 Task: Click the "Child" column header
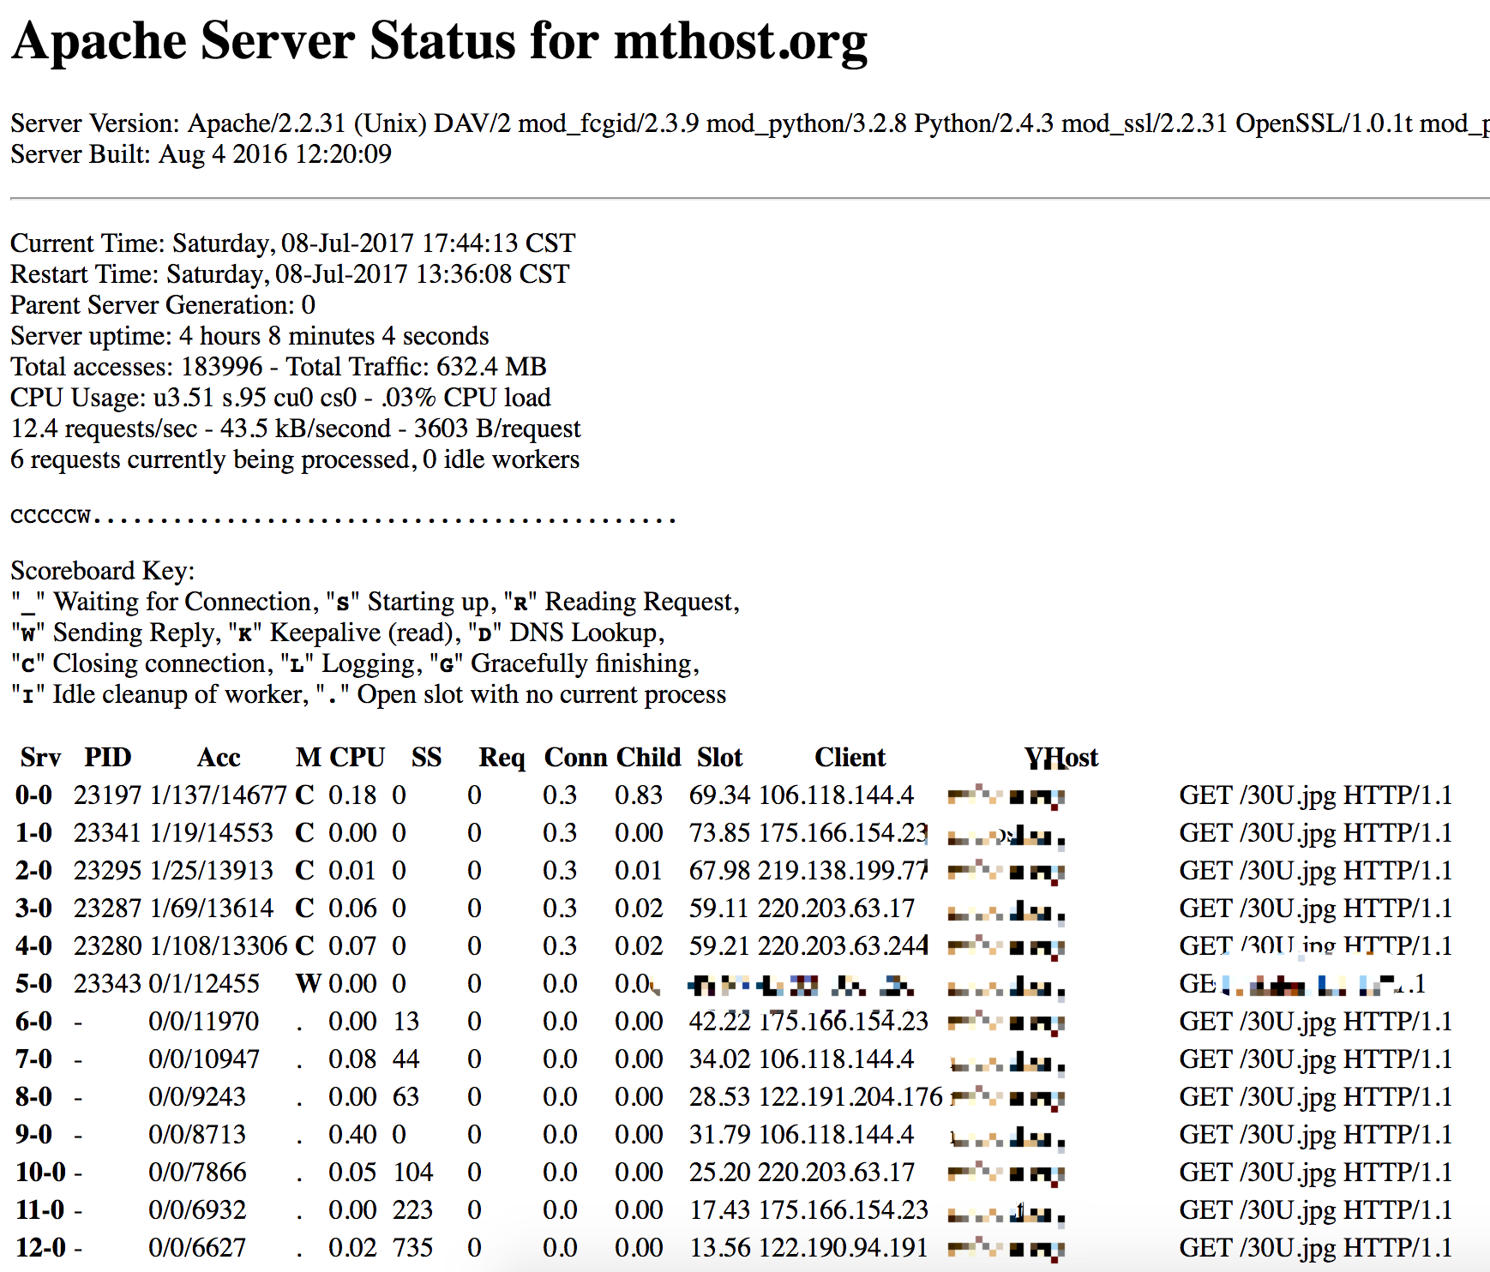coord(648,758)
